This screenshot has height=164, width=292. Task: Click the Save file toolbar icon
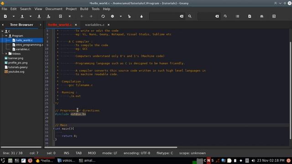tap(39, 16)
